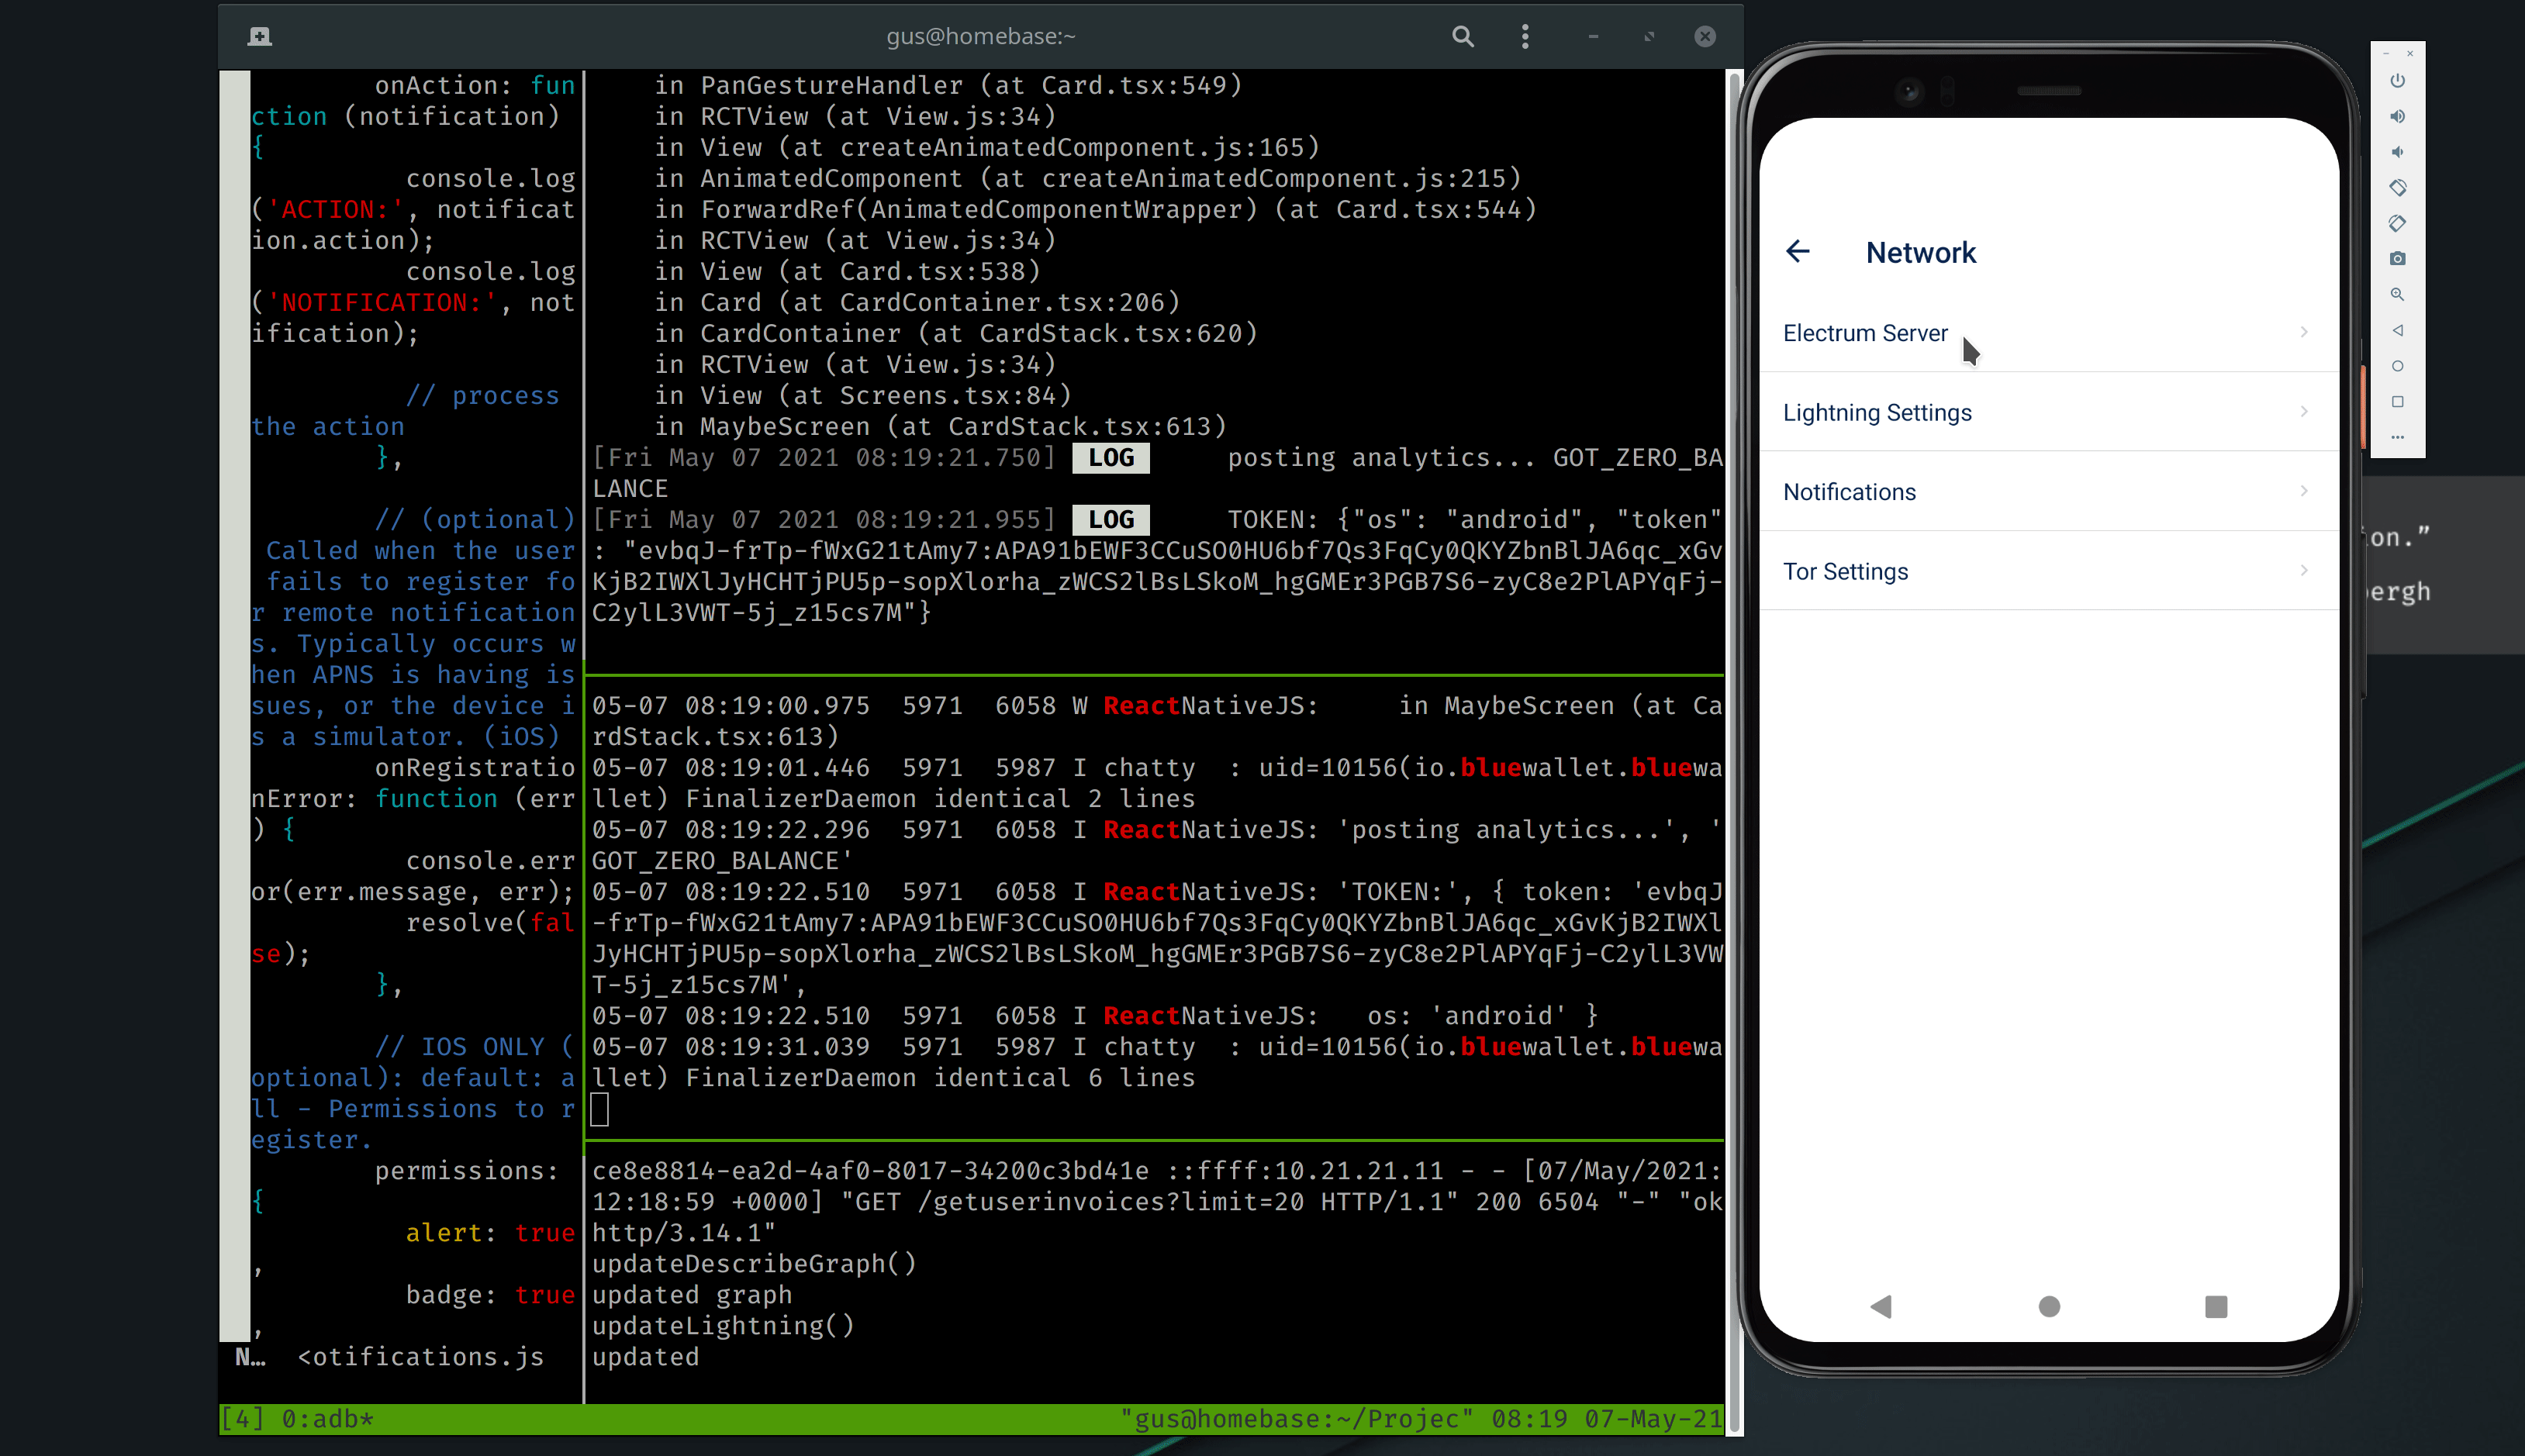
Task: Open emulator extended controls three-dot icon
Action: point(2397,437)
